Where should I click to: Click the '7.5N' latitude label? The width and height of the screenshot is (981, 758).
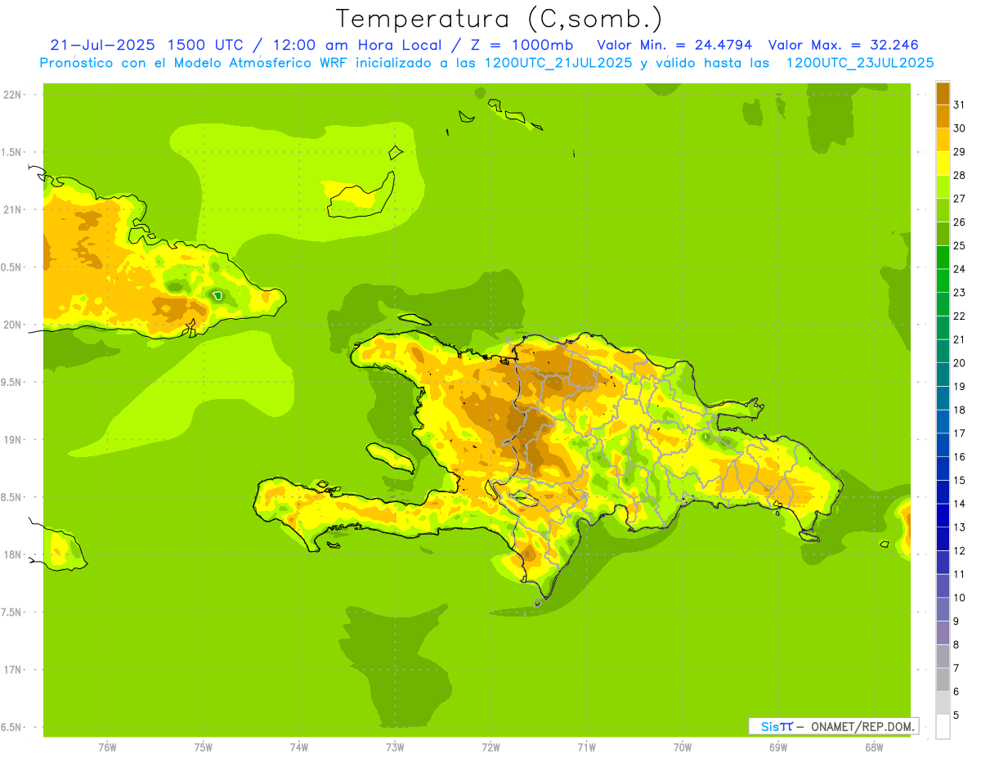click(11, 612)
